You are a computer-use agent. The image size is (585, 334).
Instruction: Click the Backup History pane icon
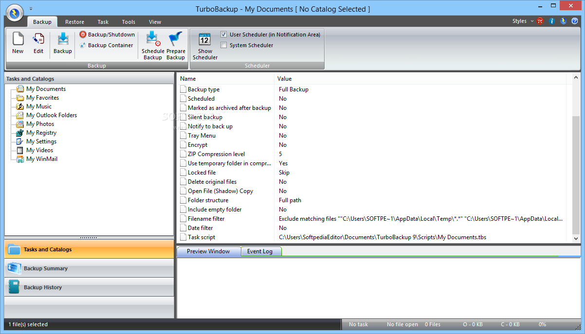click(x=14, y=287)
